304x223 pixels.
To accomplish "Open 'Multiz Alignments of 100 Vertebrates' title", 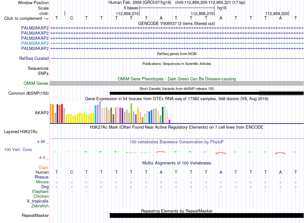I will 177,163.
